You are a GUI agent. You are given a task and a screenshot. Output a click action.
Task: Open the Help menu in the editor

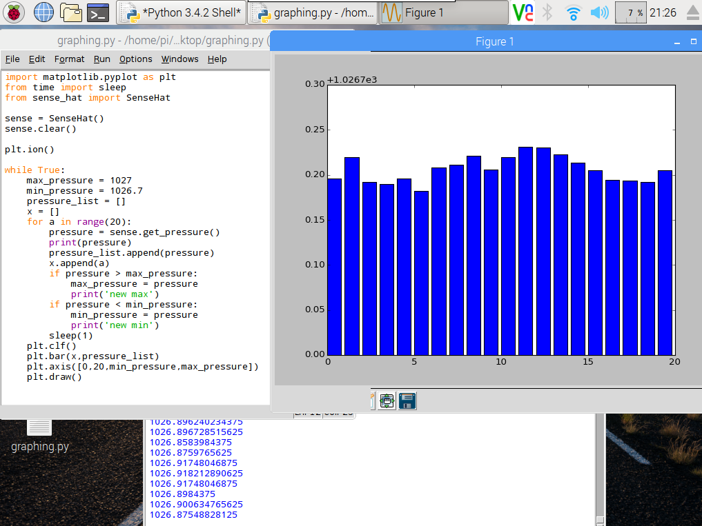point(217,59)
